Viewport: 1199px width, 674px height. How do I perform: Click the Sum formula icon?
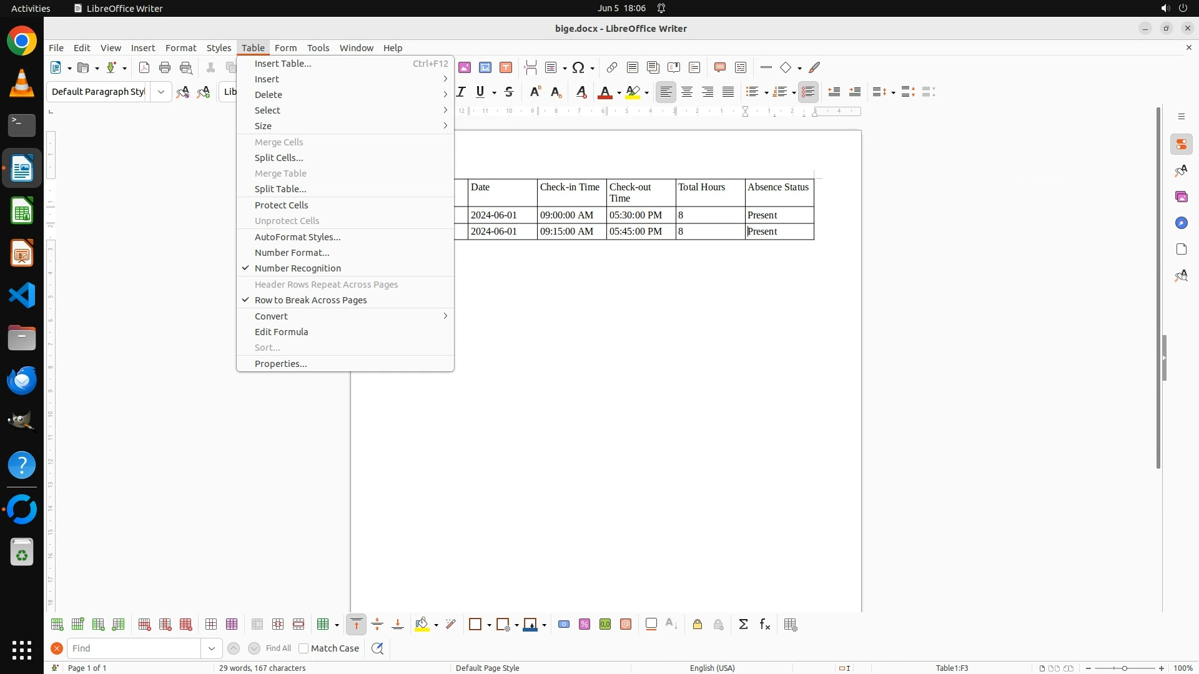743,625
